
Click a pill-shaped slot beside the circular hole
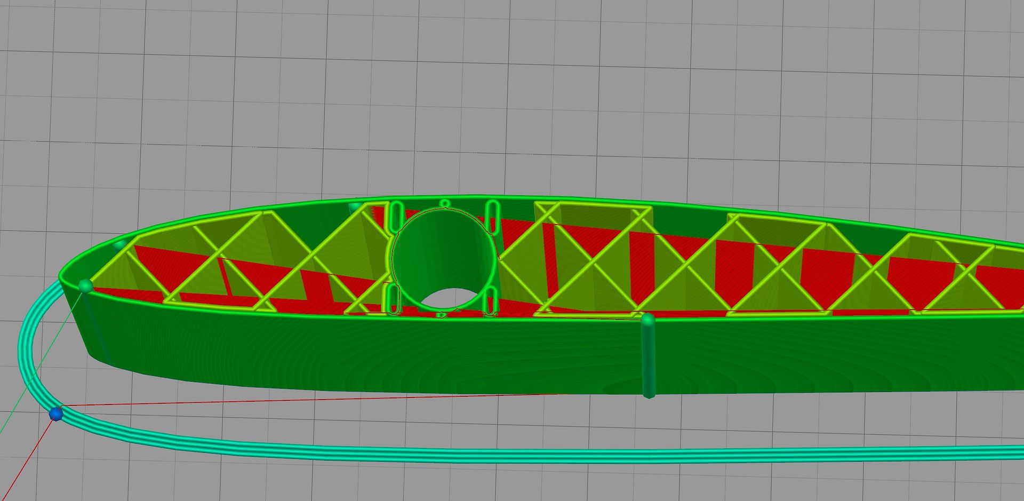[491, 216]
